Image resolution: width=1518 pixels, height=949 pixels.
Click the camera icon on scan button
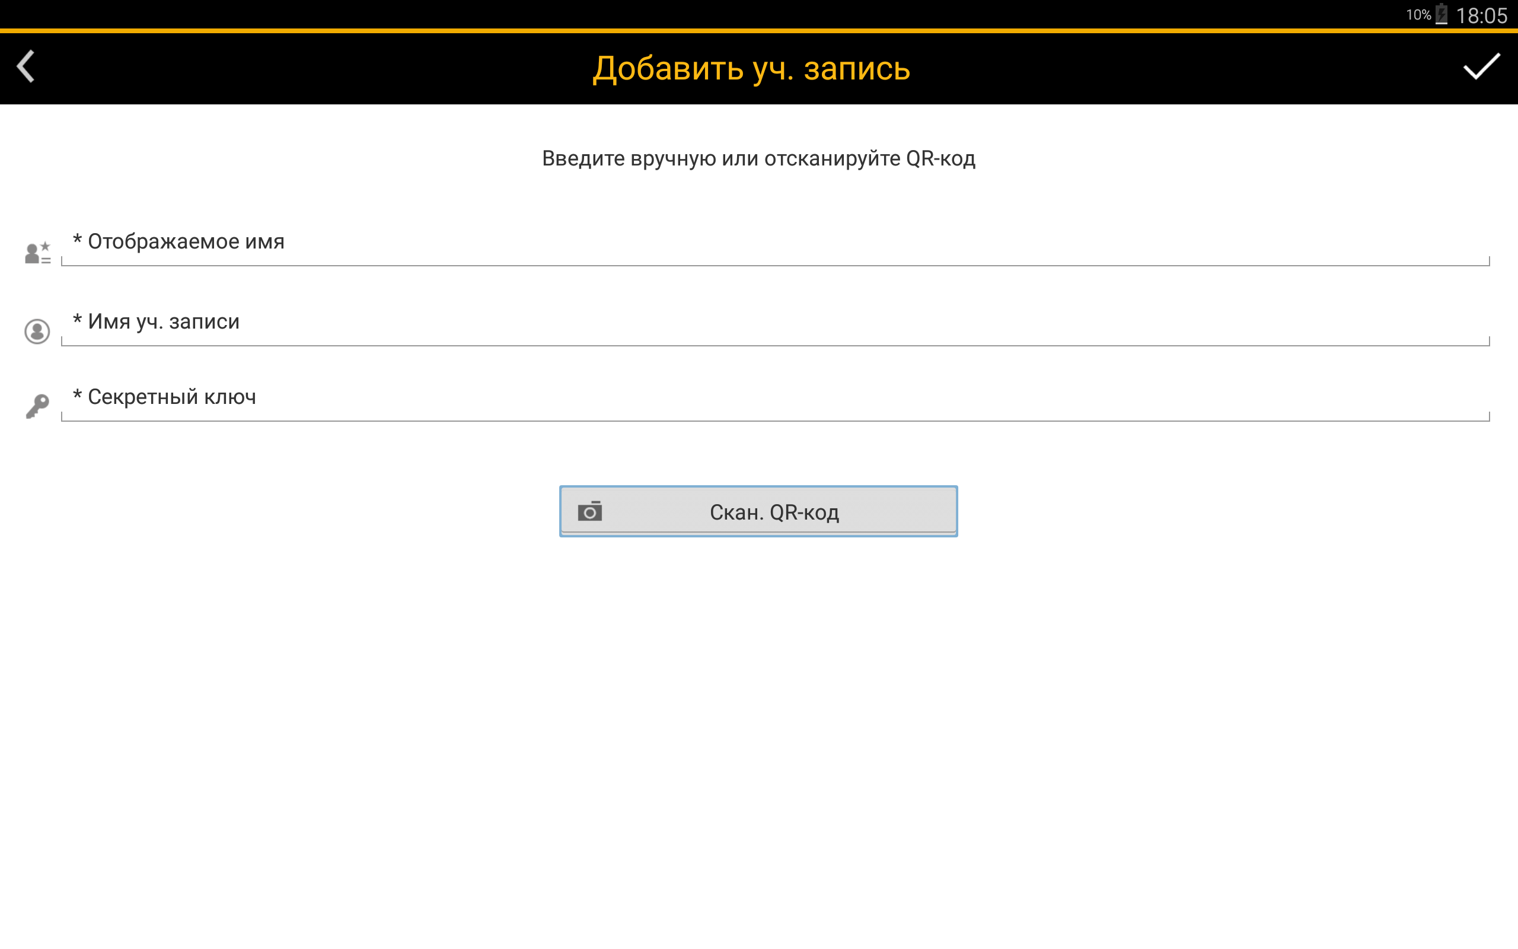[589, 511]
